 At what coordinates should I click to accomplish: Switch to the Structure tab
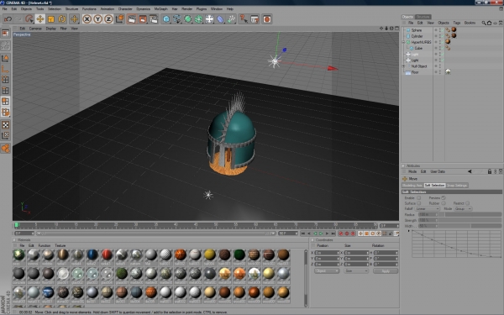(x=423, y=17)
